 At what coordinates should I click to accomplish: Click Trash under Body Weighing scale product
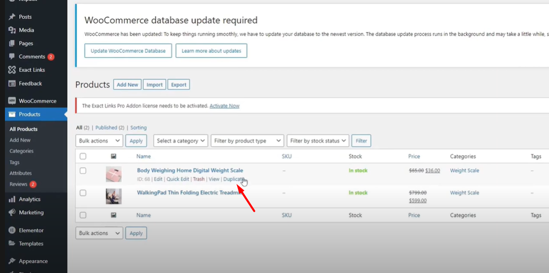click(x=199, y=179)
